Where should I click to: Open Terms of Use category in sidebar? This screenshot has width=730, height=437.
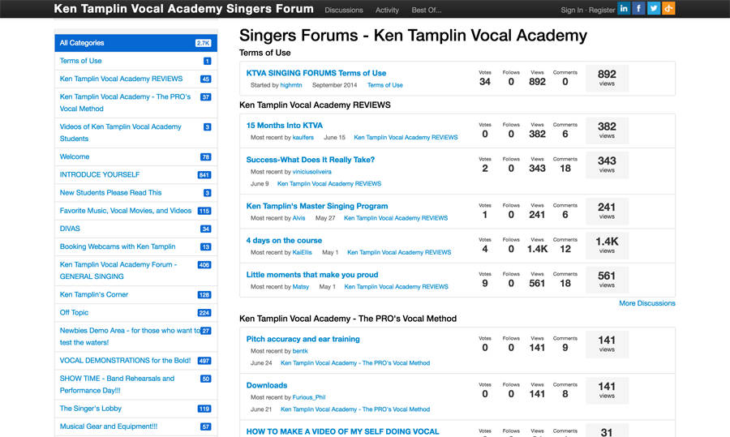click(x=80, y=61)
